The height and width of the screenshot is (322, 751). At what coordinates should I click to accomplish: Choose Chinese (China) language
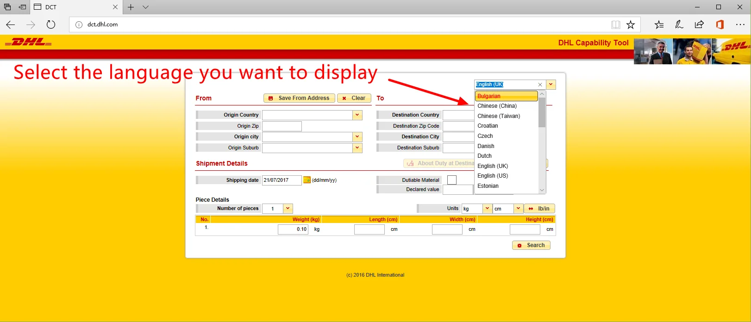coord(507,106)
